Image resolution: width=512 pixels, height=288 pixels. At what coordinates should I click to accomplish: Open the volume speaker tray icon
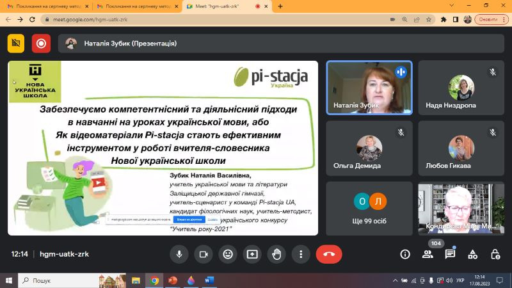pyautogui.click(x=449, y=280)
